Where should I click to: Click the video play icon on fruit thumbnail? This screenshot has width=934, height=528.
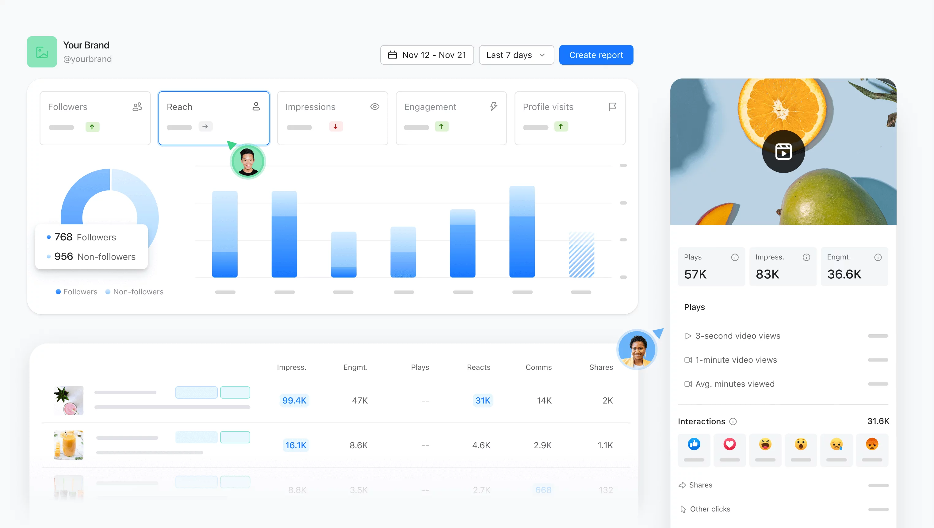[x=783, y=152]
